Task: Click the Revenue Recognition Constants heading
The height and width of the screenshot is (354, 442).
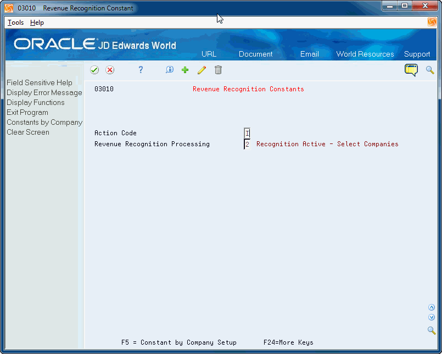Action: (x=248, y=89)
